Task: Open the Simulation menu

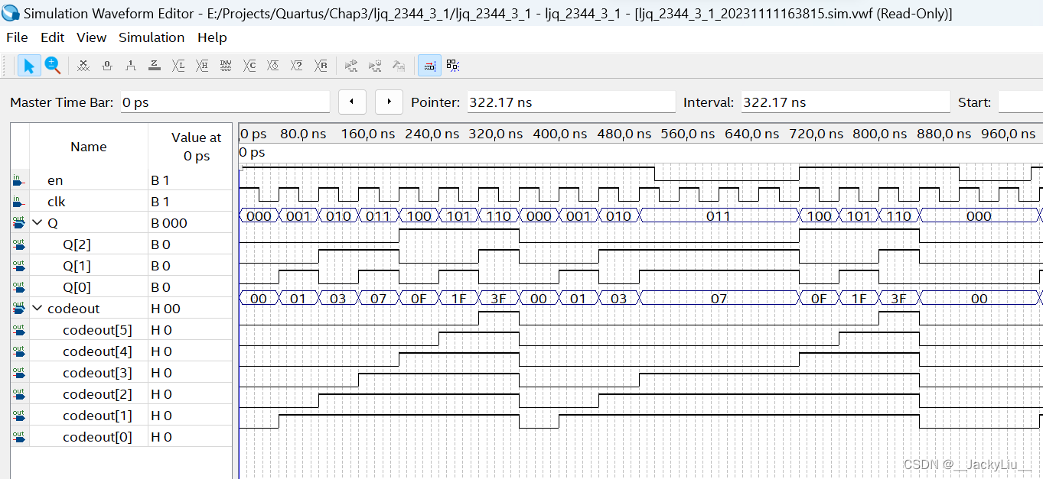Action: click(x=151, y=37)
